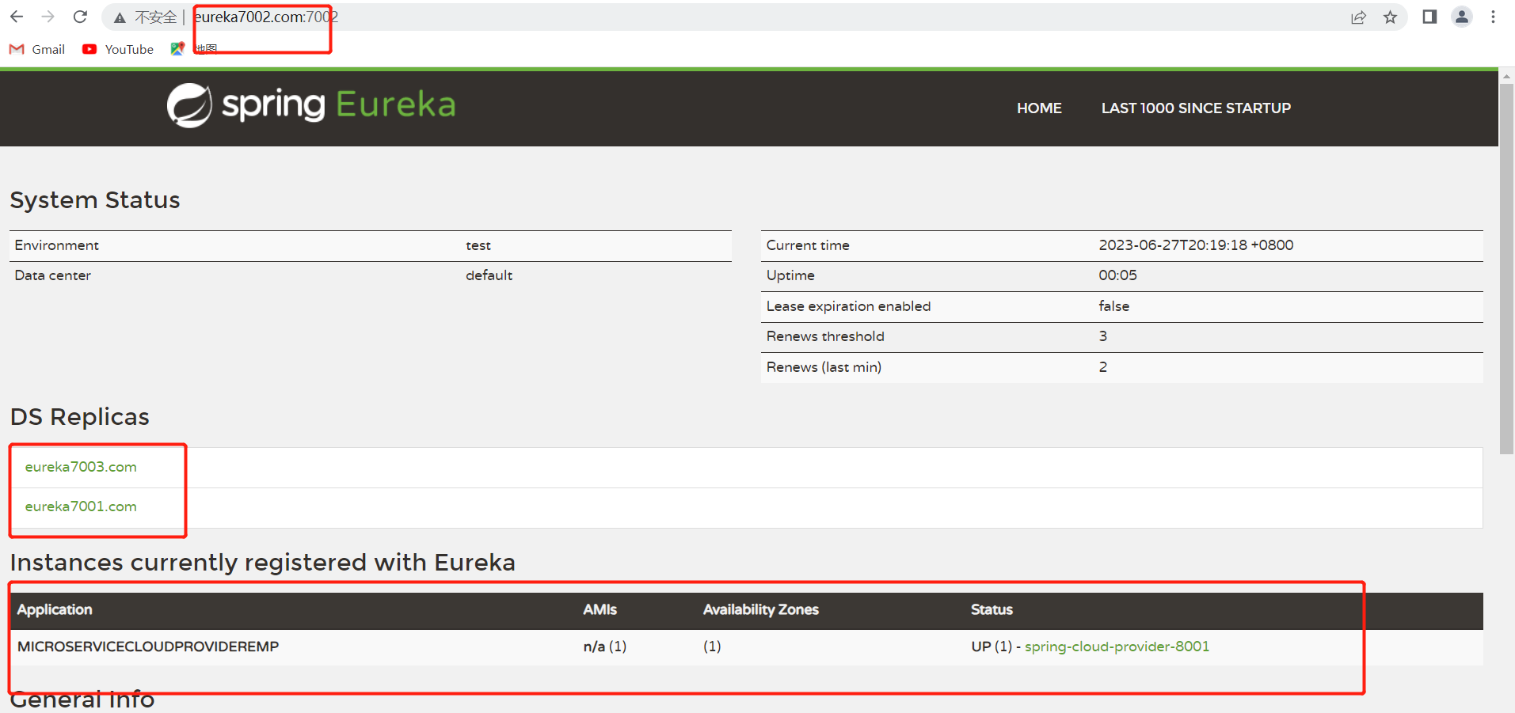The image size is (1515, 713).
Task: Select the Data center value default
Action: point(489,275)
